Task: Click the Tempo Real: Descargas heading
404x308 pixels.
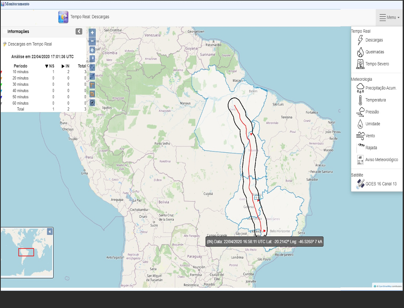Action: pos(90,17)
